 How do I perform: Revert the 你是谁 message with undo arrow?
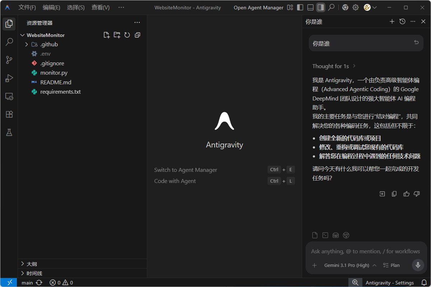click(x=416, y=42)
